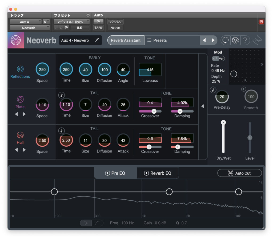Select next Plate reverb type
The image size is (273, 239).
coord(24,114)
